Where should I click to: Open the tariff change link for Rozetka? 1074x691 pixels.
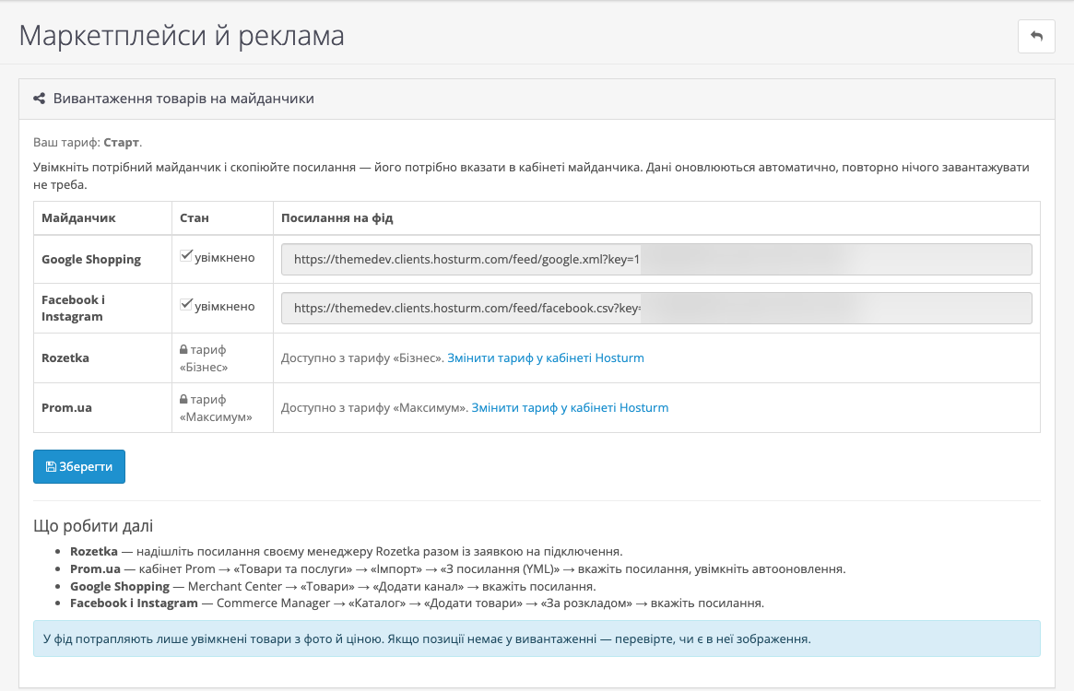point(546,358)
